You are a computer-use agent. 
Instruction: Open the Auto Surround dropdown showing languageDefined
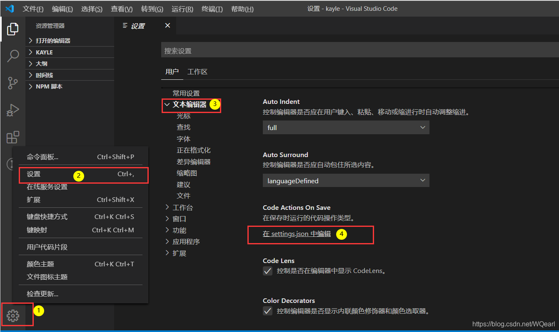(346, 181)
